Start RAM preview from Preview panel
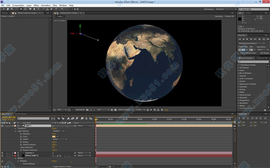This screenshot has width=270, height=168. click(268, 39)
